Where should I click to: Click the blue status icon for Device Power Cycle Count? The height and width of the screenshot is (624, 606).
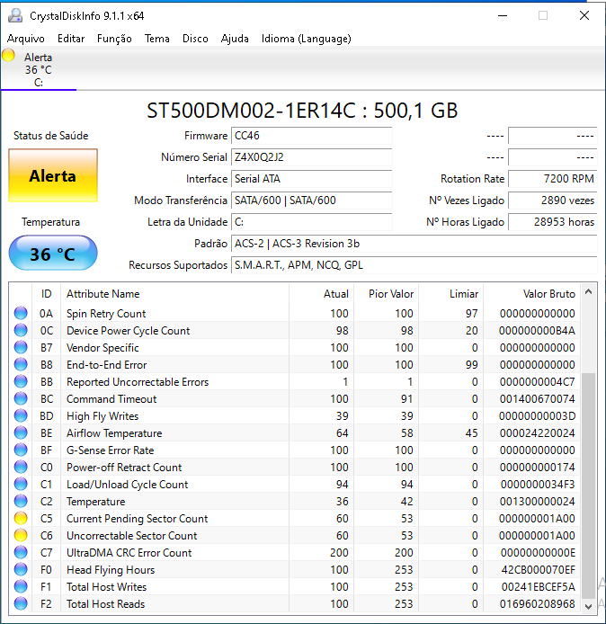(x=21, y=330)
